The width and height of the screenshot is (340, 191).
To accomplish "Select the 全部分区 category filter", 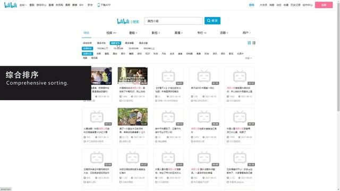I will [x=87, y=54].
